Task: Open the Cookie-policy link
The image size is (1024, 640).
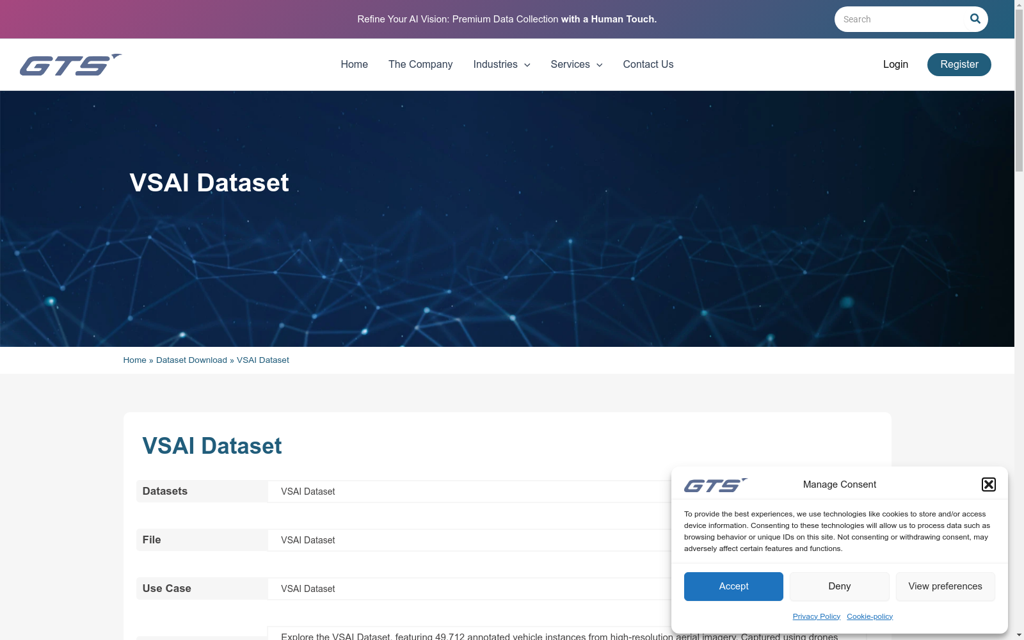Action: click(870, 616)
